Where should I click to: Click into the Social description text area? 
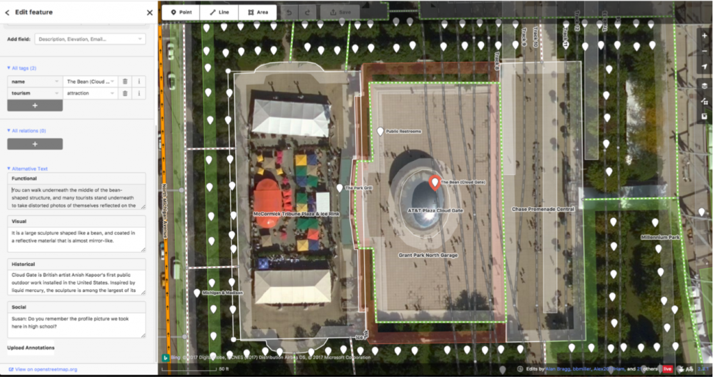77,325
